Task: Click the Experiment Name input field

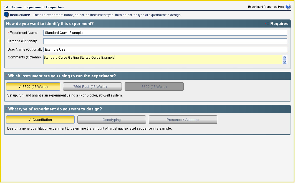Action: click(165, 33)
